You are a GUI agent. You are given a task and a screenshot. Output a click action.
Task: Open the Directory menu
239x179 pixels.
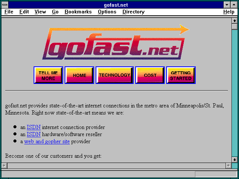click(x=134, y=12)
